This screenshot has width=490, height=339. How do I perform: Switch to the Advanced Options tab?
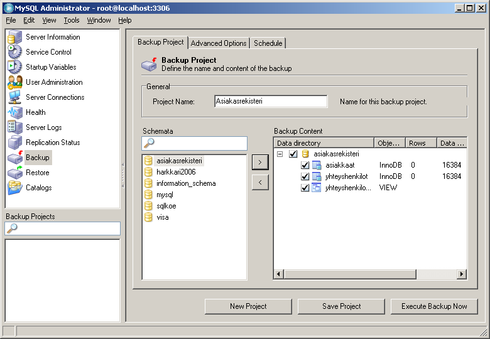pyautogui.click(x=219, y=43)
